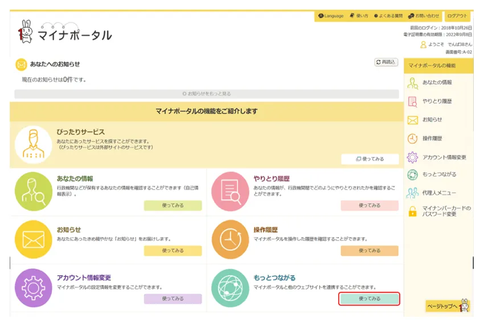This screenshot has width=484, height=327.
Task: Click 使ってみる under やりとり履歴
Action: tap(370, 205)
